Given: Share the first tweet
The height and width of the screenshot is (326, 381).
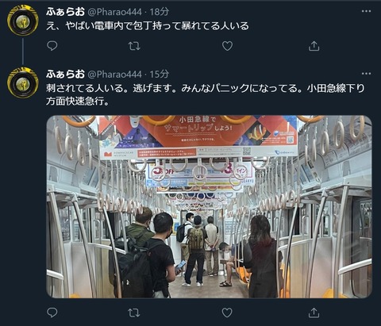Looking at the screenshot, I should 314,46.
